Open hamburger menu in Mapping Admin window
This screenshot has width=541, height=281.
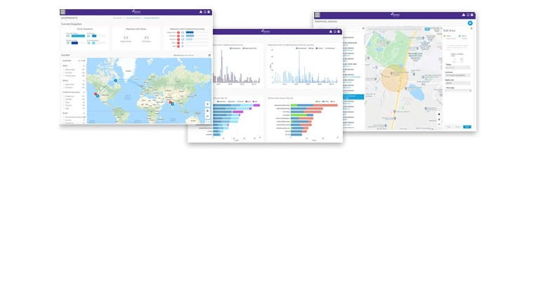(318, 15)
